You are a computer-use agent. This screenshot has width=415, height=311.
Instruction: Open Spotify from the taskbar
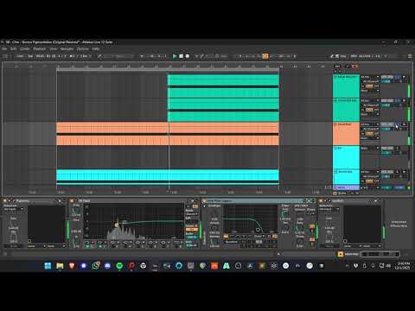[119, 266]
